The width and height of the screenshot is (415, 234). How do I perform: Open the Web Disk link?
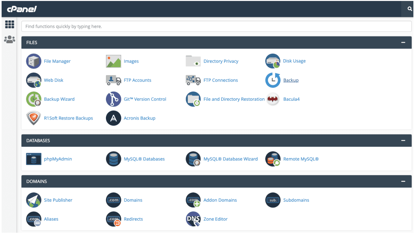pos(54,80)
